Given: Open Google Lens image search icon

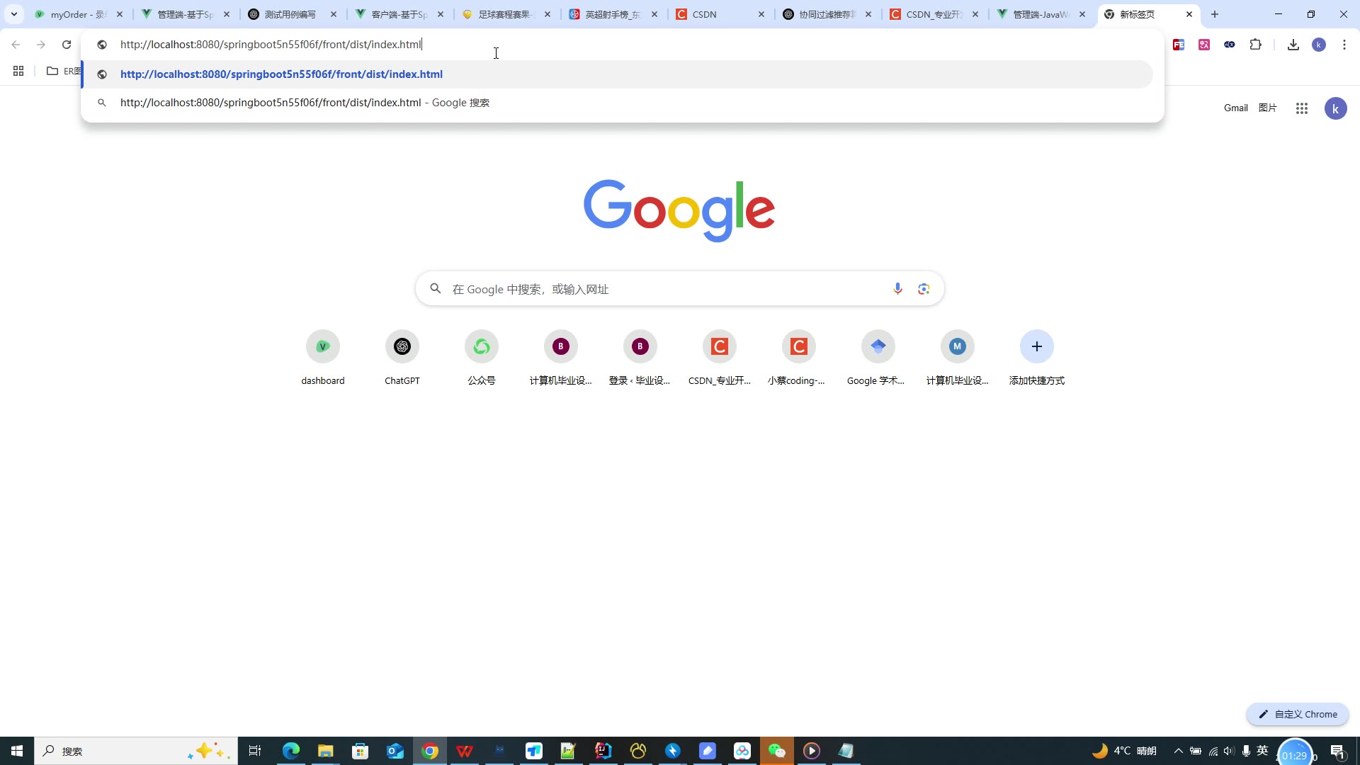Looking at the screenshot, I should 924,289.
